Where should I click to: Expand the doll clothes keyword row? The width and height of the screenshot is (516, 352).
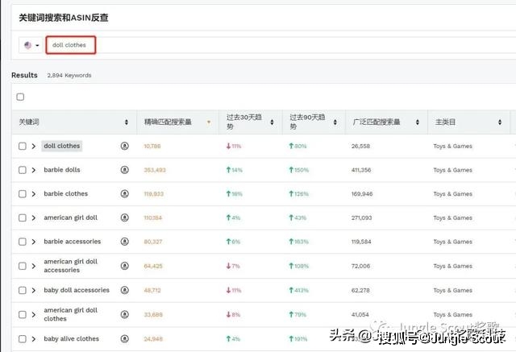pos(34,146)
